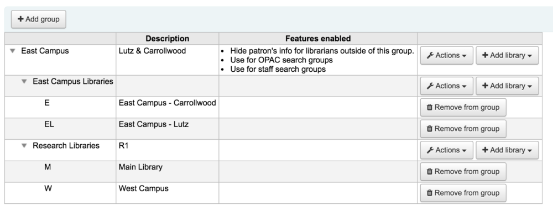Open Add library dropdown for East Campus
Screen dimensions: 553x222
pos(507,55)
